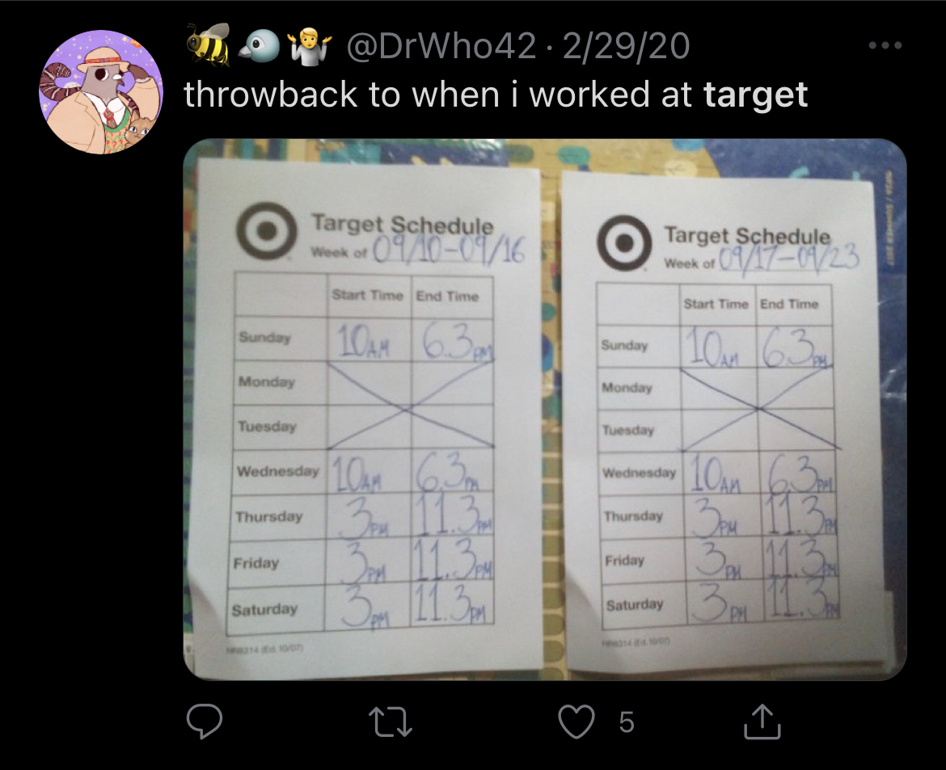946x770 pixels.
Task: Retweet using the looping arrows icon
Action: 391,722
